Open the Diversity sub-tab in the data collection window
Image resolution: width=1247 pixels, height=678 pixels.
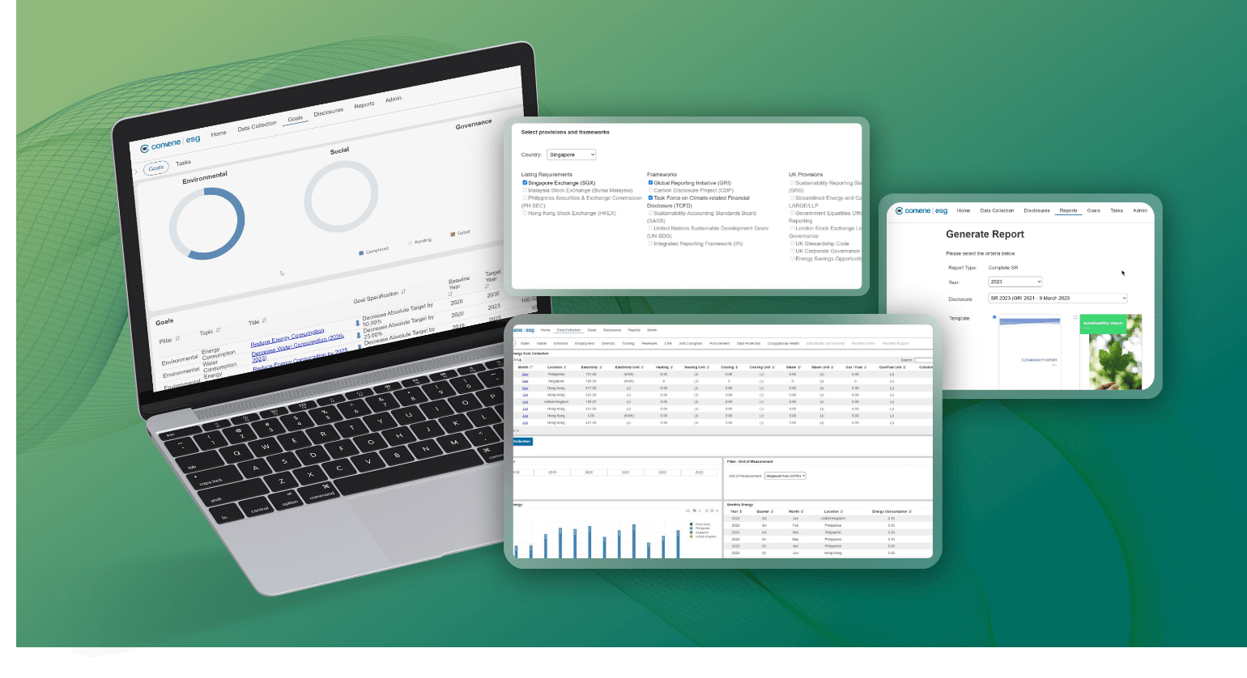[x=608, y=343]
